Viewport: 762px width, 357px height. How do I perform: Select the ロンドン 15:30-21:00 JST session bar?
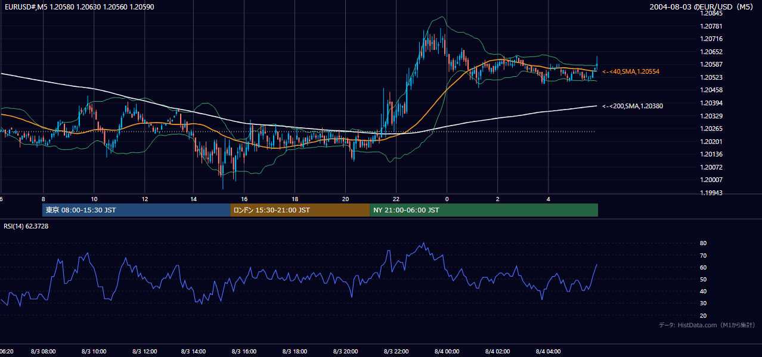point(300,210)
